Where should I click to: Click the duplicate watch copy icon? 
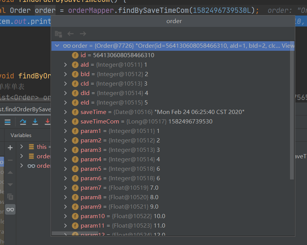(x=10, y=197)
